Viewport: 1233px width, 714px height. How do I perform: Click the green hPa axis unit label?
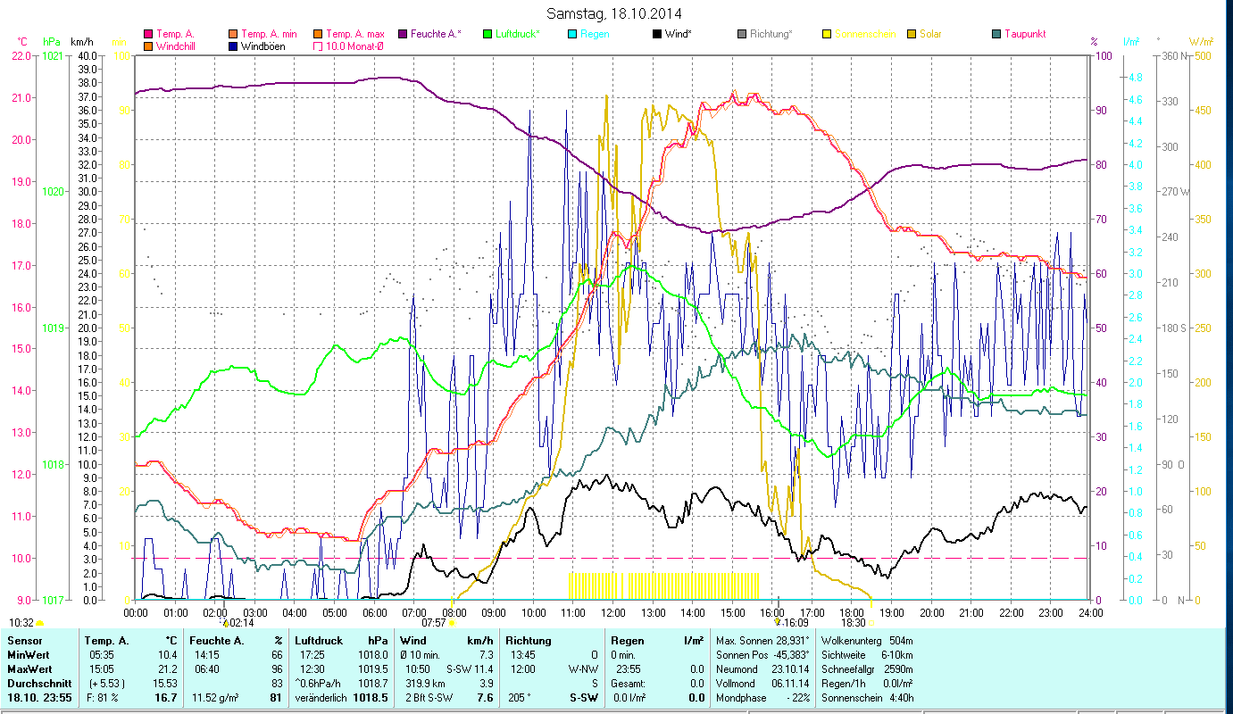click(x=52, y=42)
